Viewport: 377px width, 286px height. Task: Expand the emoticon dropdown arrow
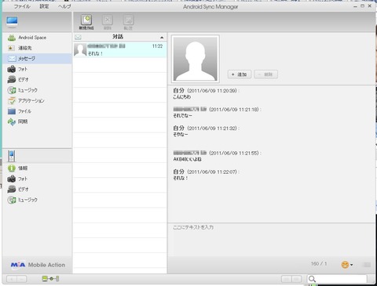coord(352,265)
